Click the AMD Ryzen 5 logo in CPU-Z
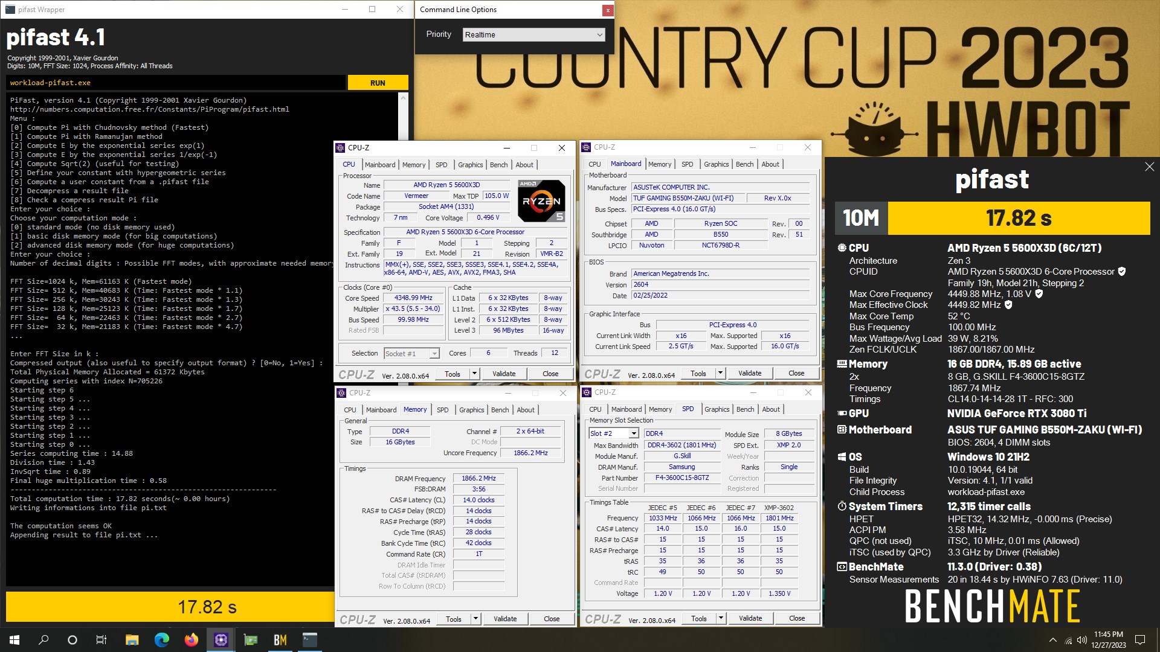1160x652 pixels. pyautogui.click(x=541, y=201)
